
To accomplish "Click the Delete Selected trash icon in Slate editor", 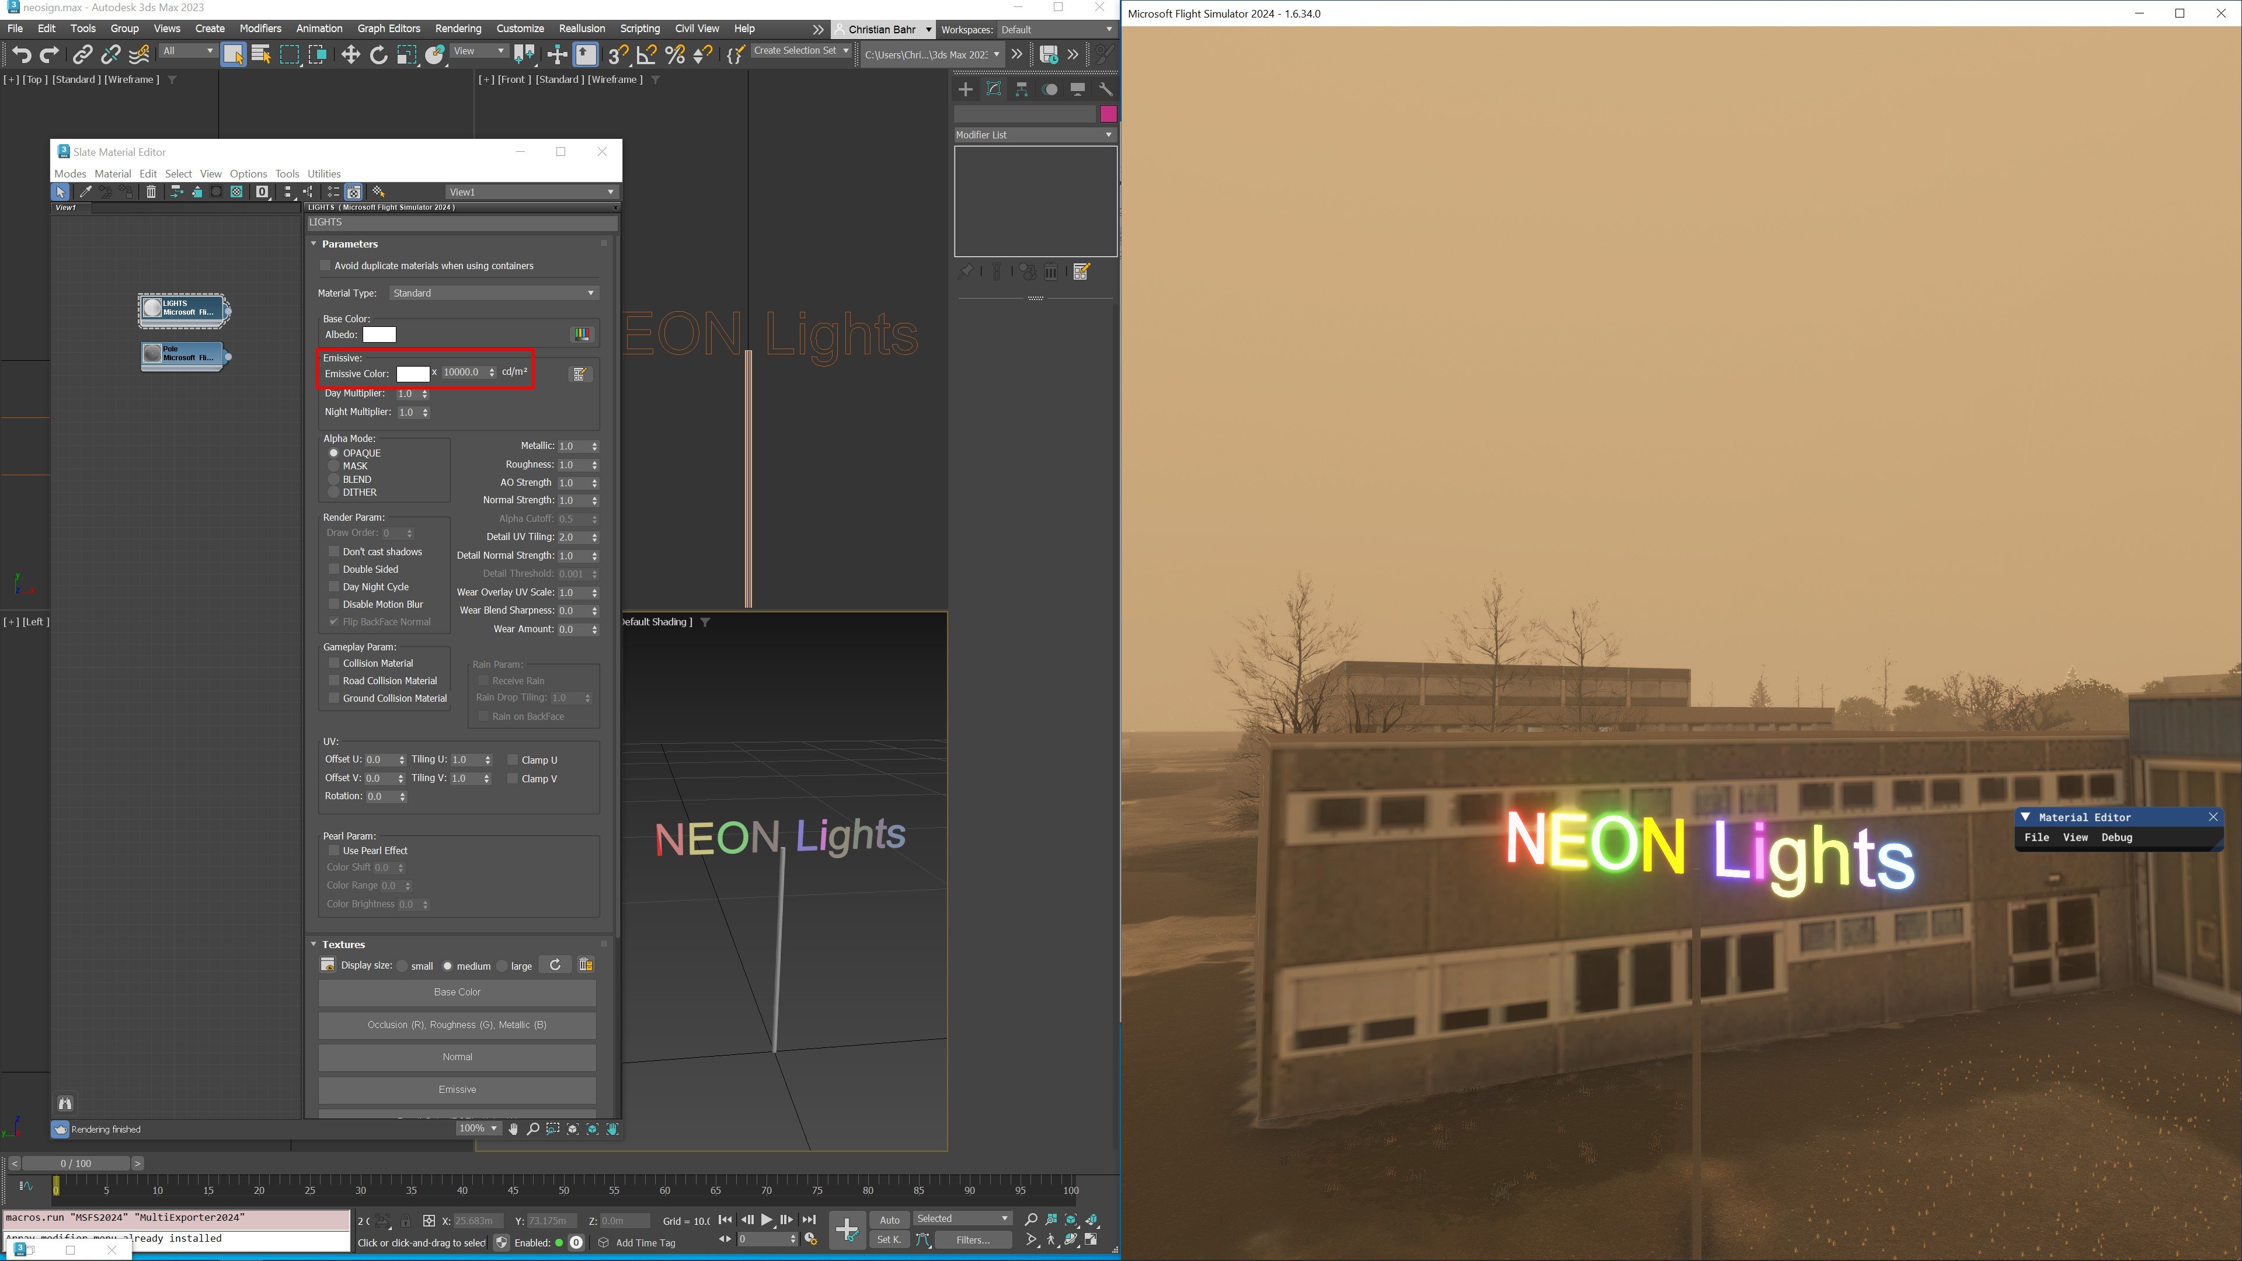I will click(151, 191).
